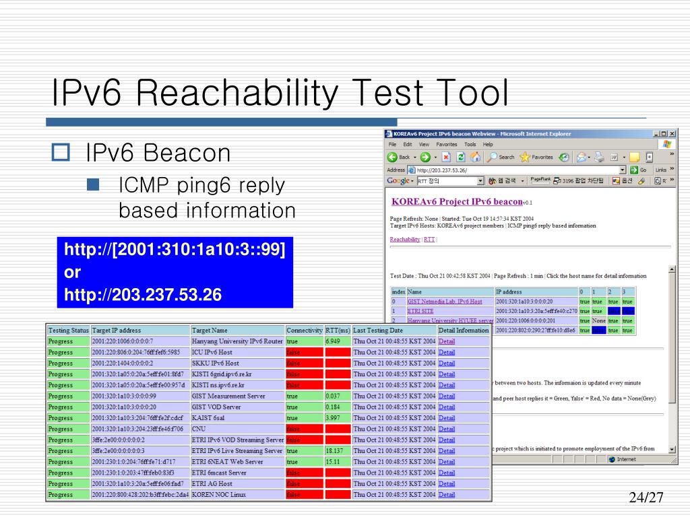The height and width of the screenshot is (517, 690).
Task: Open Hanyang University HYUEE server link
Action: click(450, 320)
